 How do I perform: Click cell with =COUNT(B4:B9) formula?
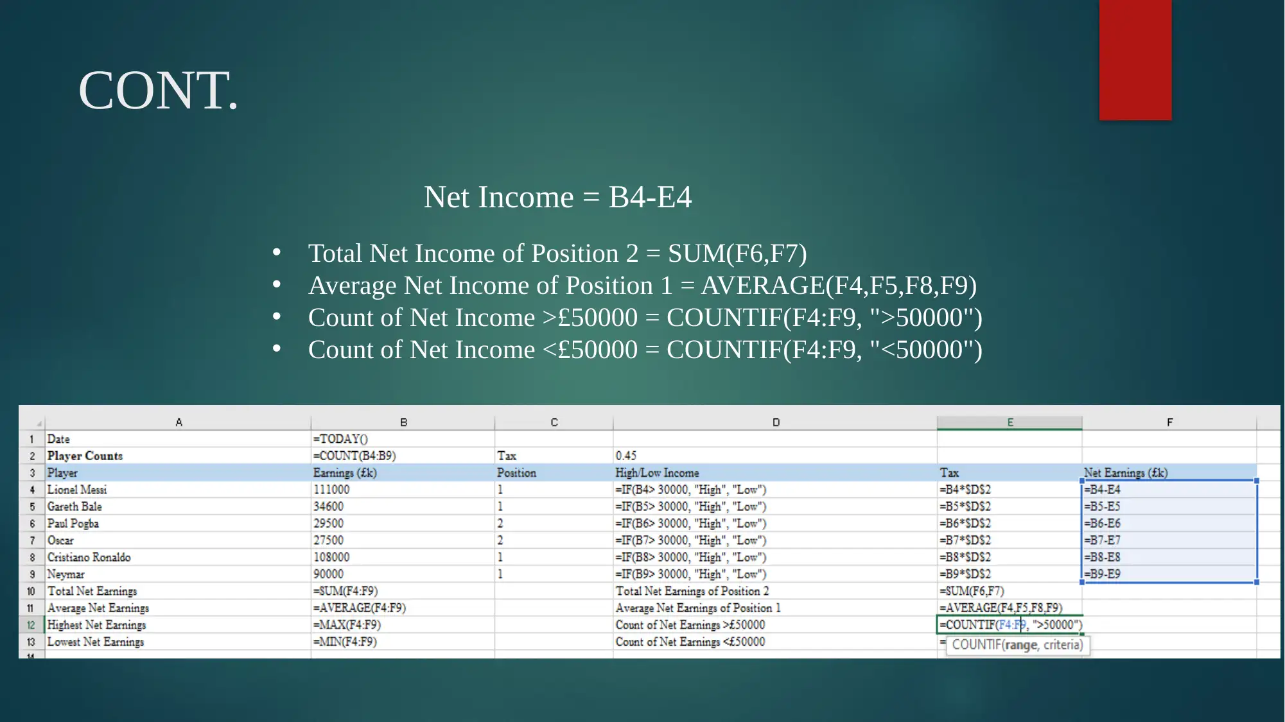[x=403, y=456]
